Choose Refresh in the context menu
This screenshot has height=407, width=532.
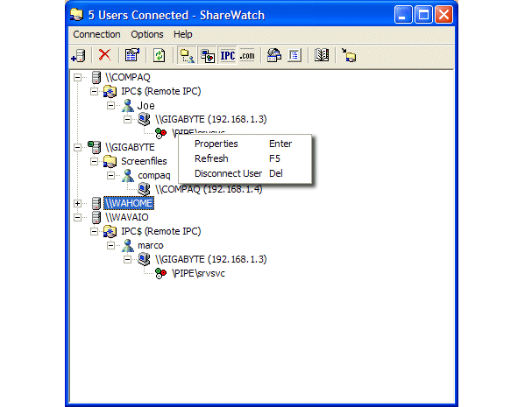tap(245, 158)
